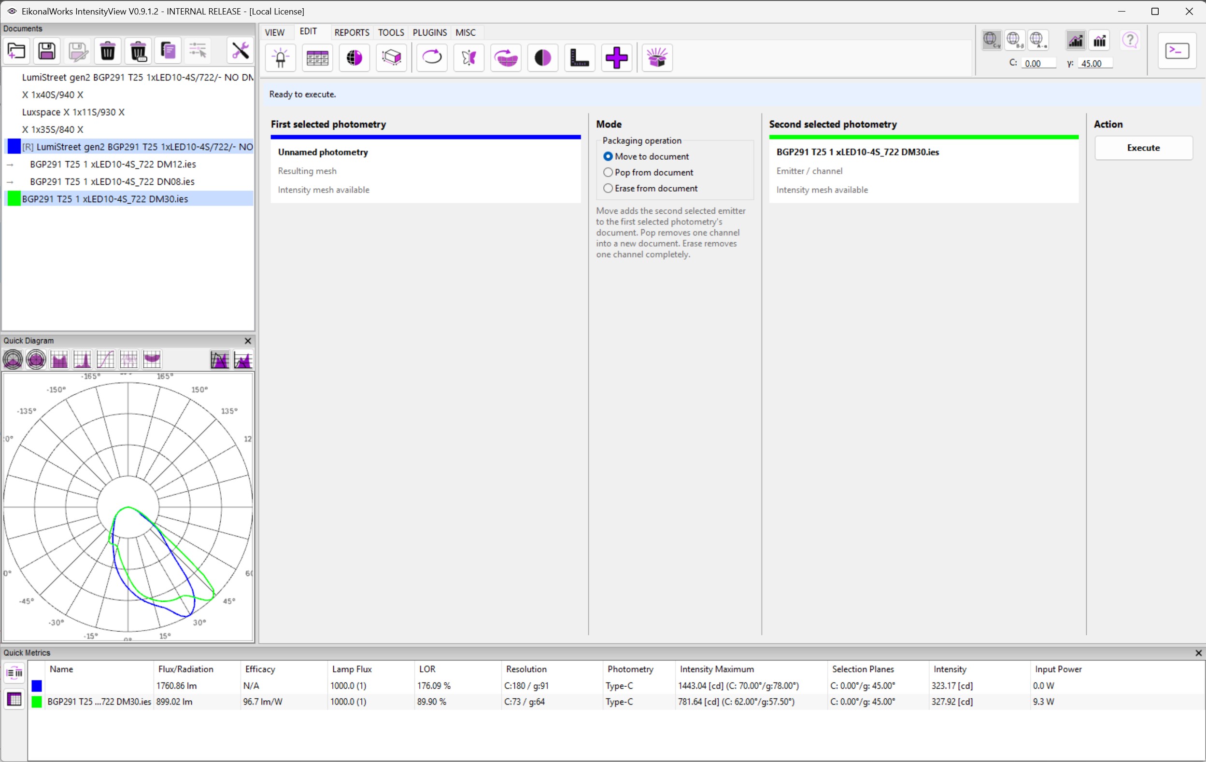The image size is (1206, 762).
Task: Show filled polar circle diagram icon
Action: (x=36, y=360)
